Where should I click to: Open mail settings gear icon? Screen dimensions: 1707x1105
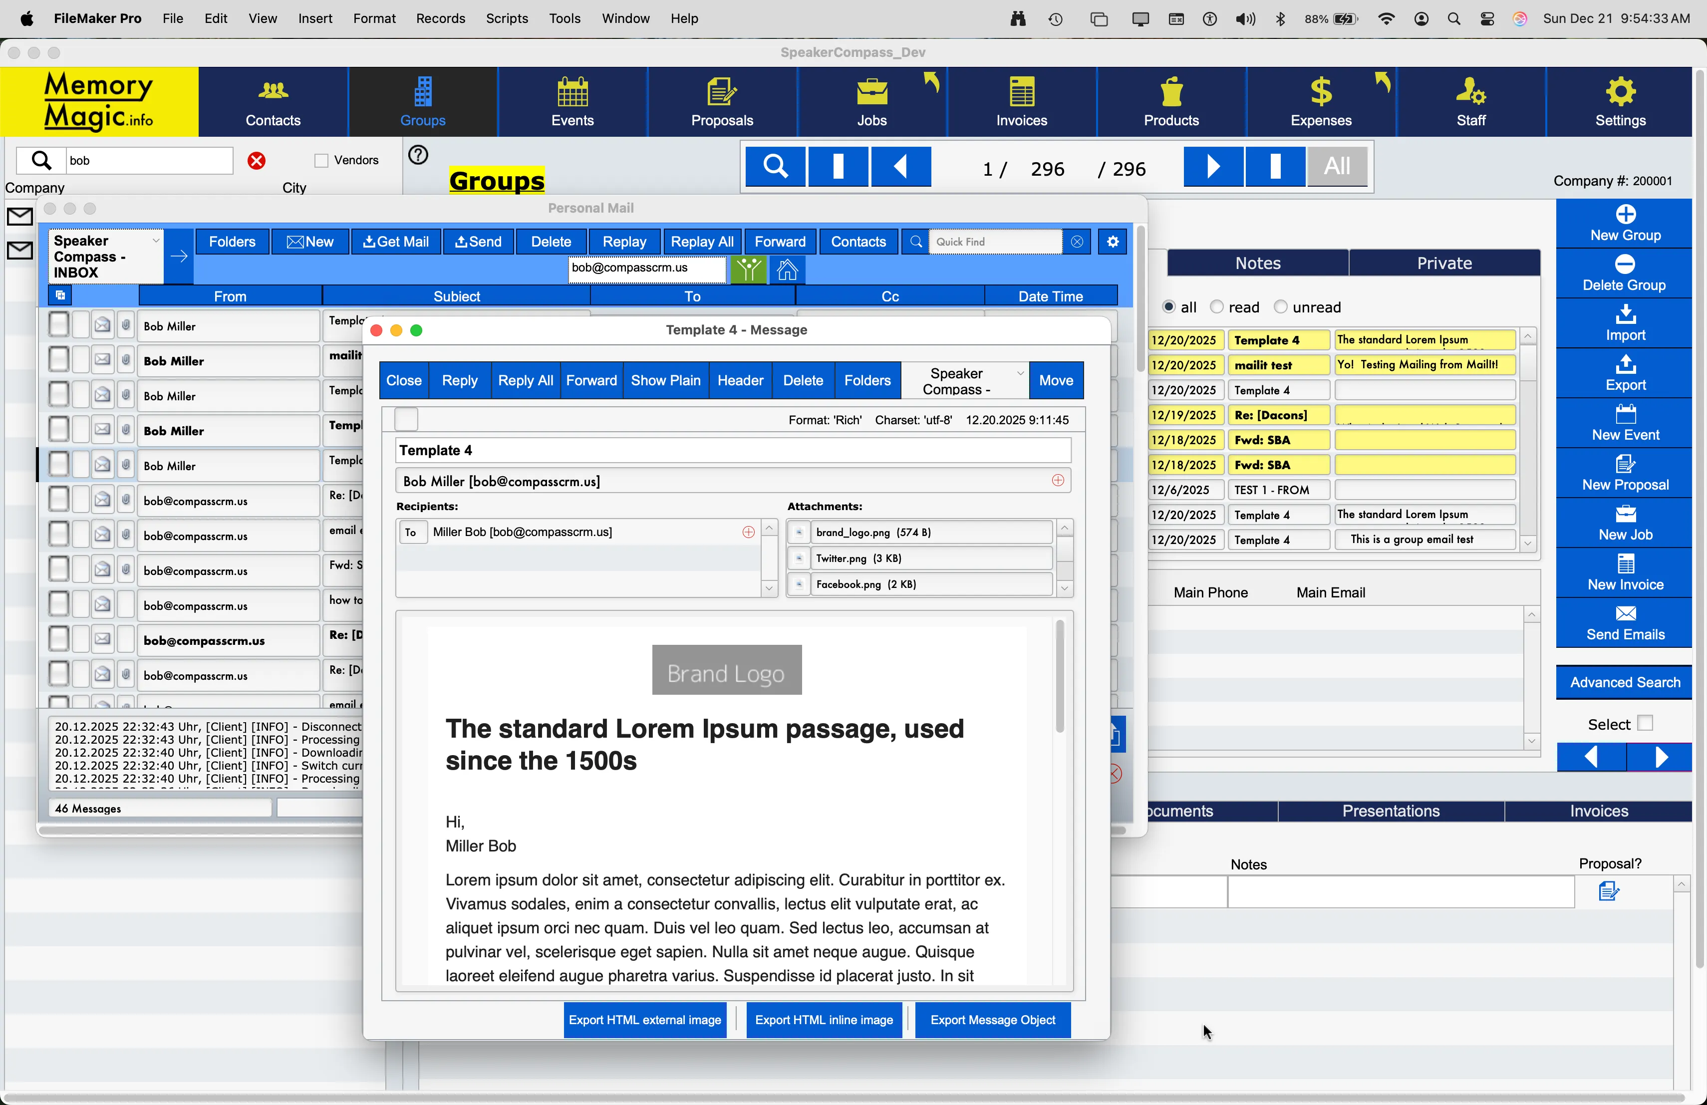point(1113,242)
